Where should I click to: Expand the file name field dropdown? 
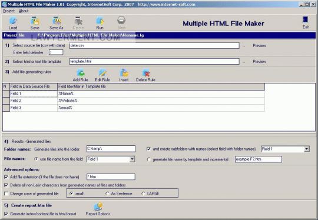[132, 159]
